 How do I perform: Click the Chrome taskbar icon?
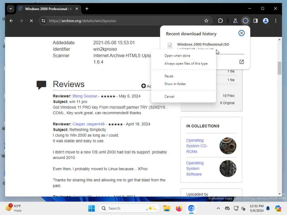pyautogui.click(x=191, y=208)
